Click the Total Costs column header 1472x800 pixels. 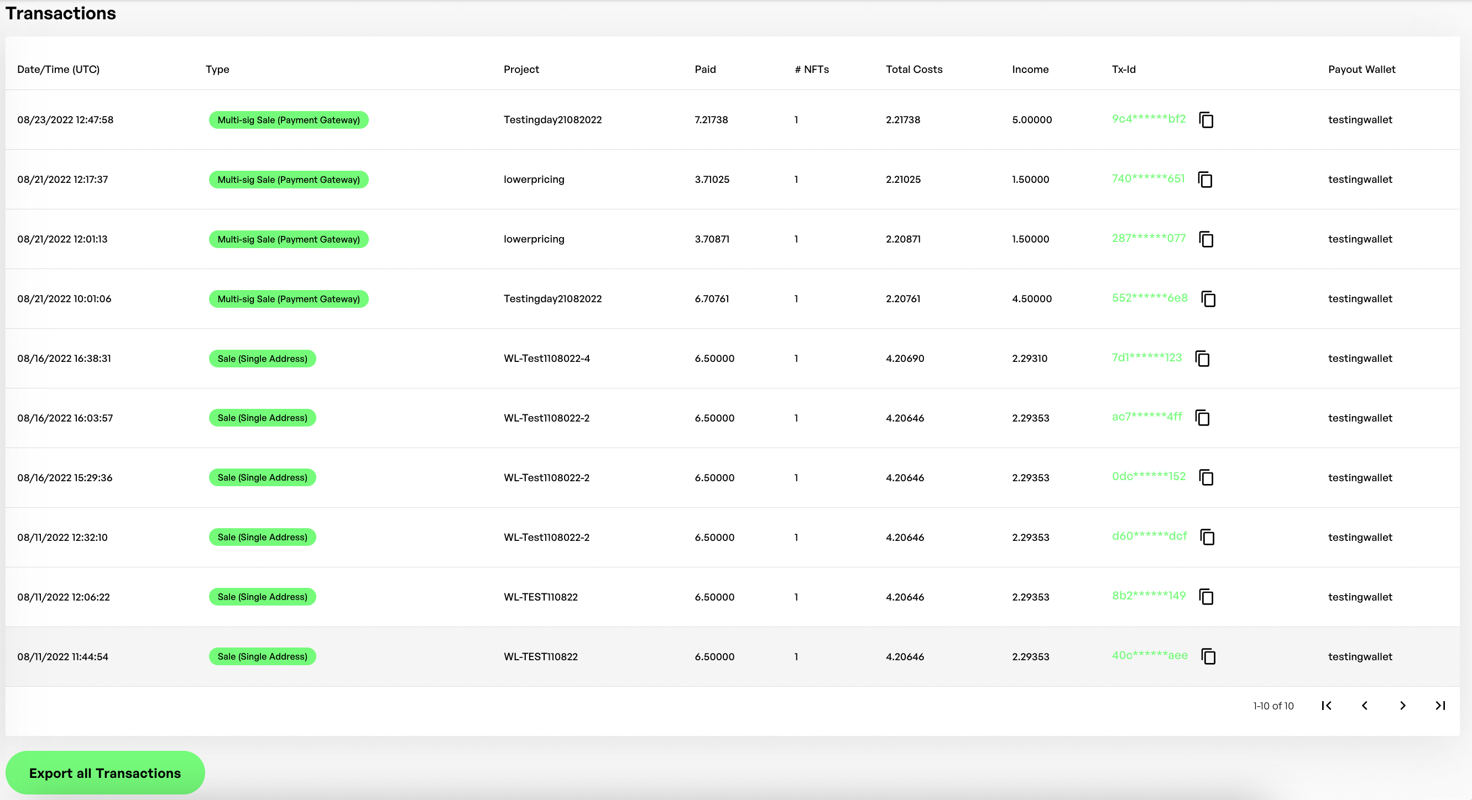914,69
